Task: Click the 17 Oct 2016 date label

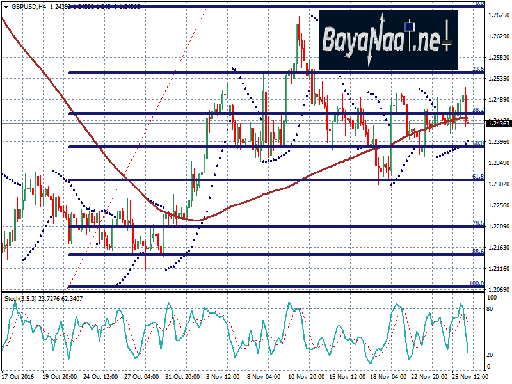Action: tap(18, 378)
